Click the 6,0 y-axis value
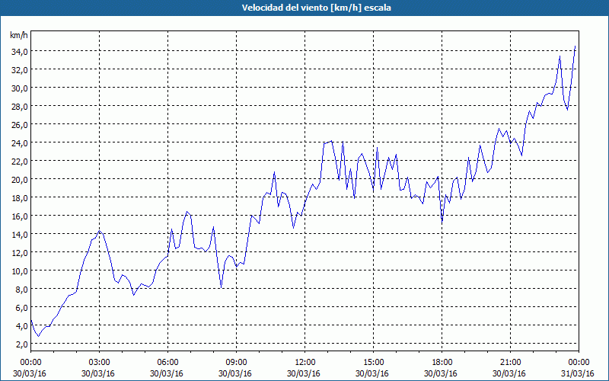 21,307
